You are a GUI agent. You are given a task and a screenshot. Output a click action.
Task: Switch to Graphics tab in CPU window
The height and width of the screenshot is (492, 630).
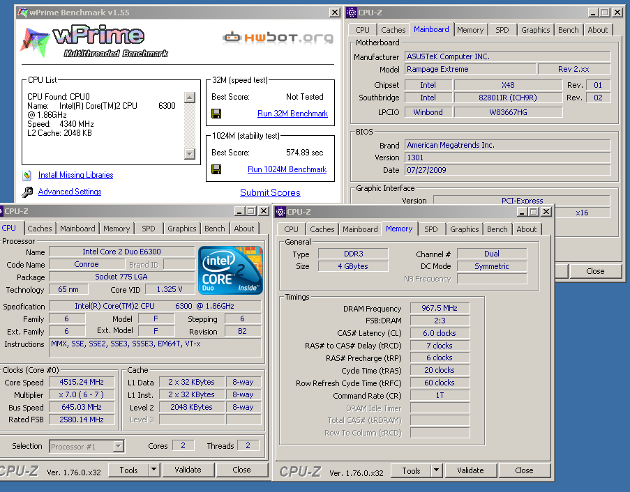181,229
